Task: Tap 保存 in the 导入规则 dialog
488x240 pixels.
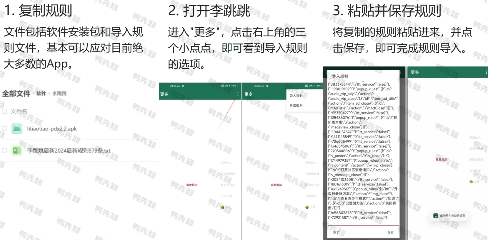Action: [391, 232]
